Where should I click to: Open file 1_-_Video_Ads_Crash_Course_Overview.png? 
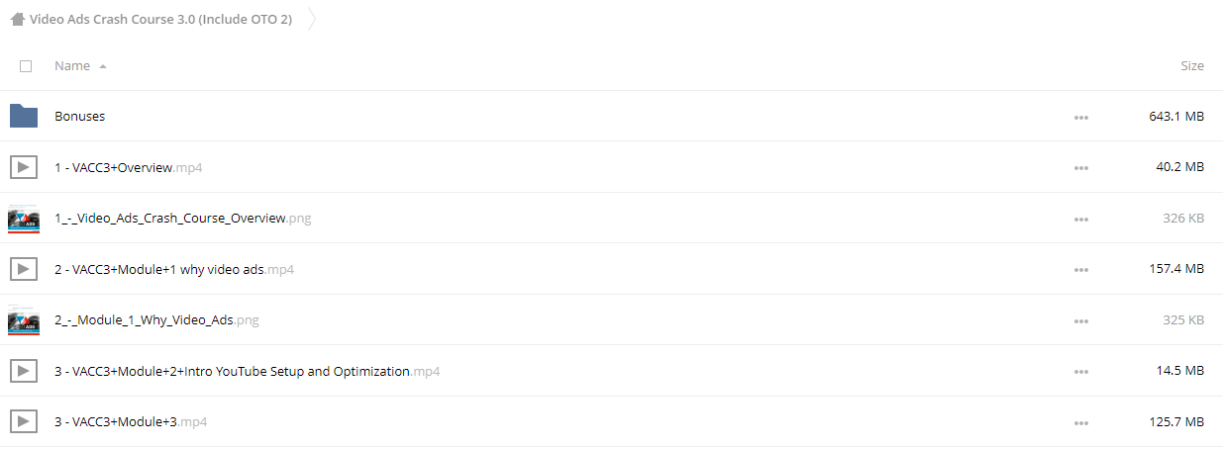point(183,219)
